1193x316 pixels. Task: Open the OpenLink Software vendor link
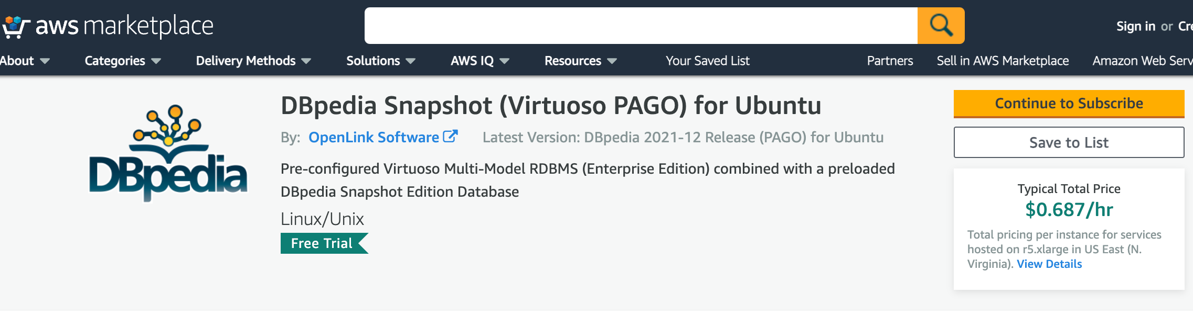(x=374, y=137)
